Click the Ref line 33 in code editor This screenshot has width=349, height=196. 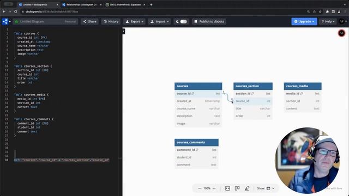coord(62,160)
